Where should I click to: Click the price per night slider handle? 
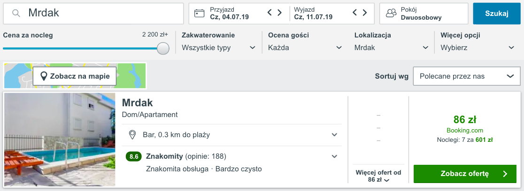163,48
